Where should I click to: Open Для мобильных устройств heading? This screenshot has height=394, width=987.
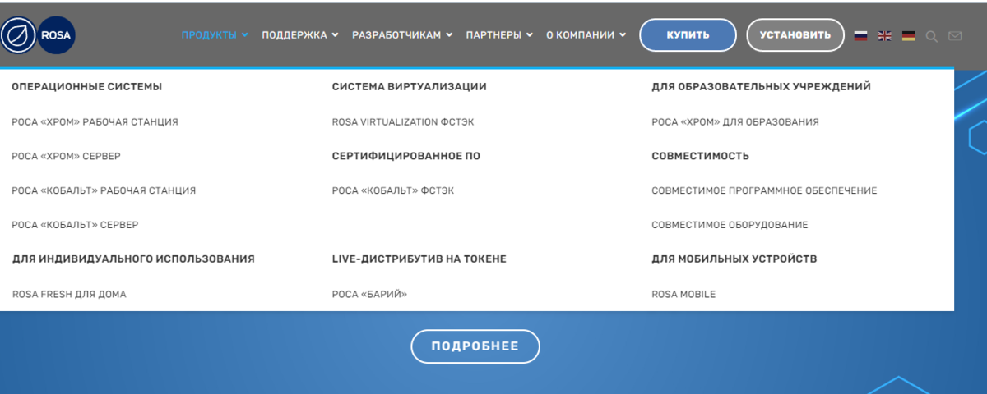pyautogui.click(x=734, y=259)
